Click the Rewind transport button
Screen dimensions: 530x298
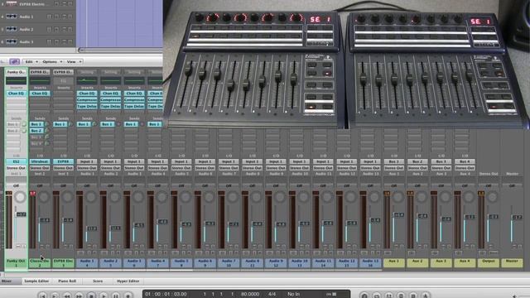[x=67, y=296]
